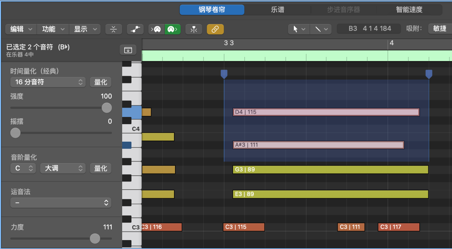
Task: Open the 功能 menu
Action: coord(53,29)
